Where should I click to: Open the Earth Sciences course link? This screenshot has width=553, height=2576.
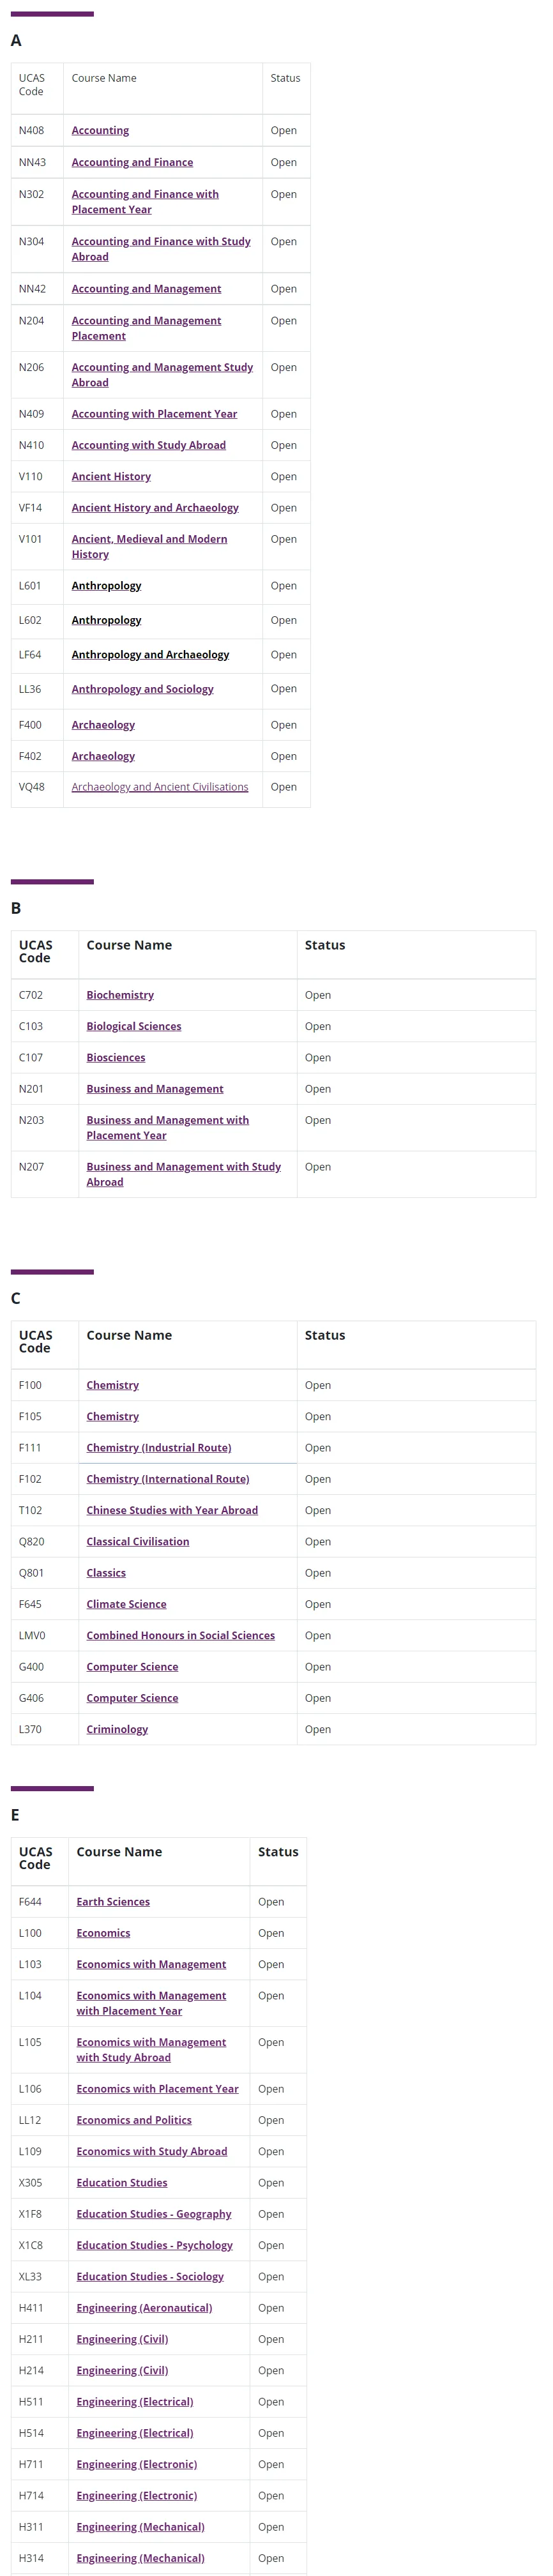(113, 1902)
